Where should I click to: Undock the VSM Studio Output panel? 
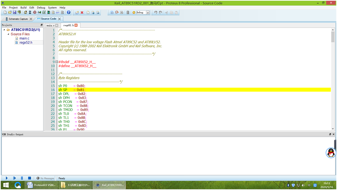pyautogui.click(x=330, y=134)
